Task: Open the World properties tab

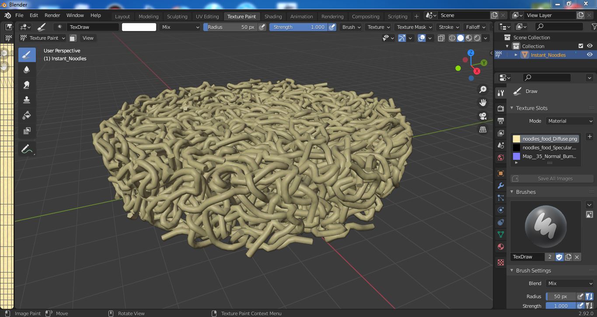Action: pyautogui.click(x=501, y=157)
